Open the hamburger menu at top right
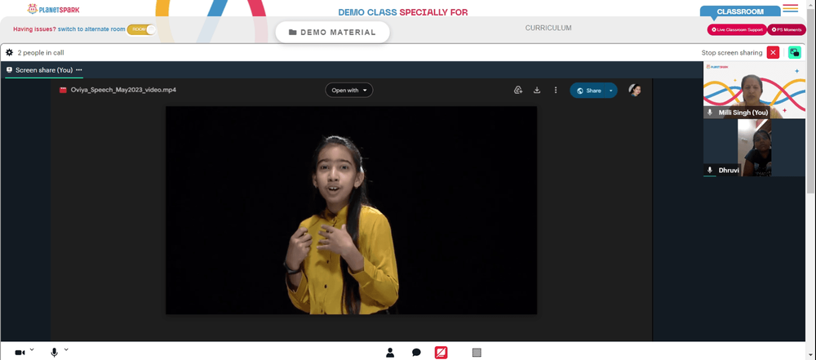Screen dimensions: 816x360 790,8
